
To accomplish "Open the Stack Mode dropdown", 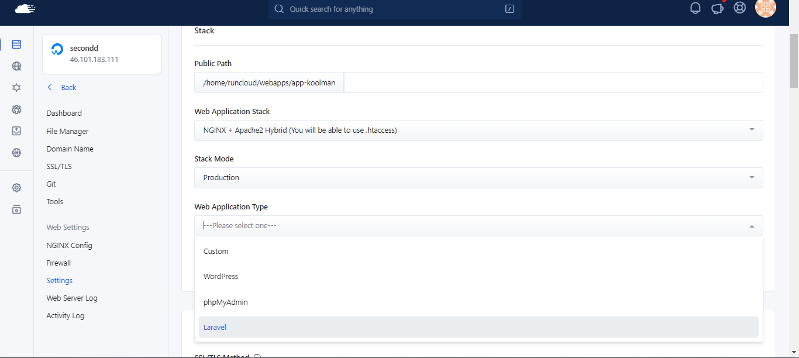I will click(478, 178).
